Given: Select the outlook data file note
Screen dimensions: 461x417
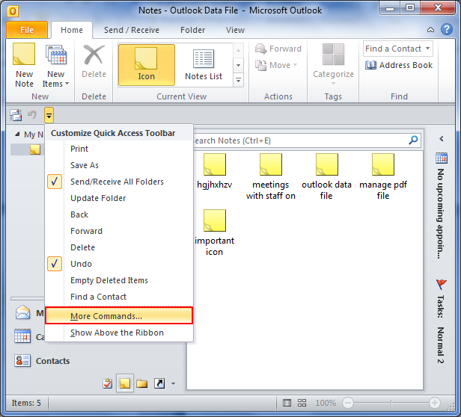Looking at the screenshot, I should [x=326, y=177].
